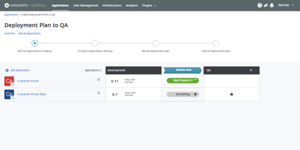
Task: Click the comment badge on Customer Portal icon
Action: point(13,85)
